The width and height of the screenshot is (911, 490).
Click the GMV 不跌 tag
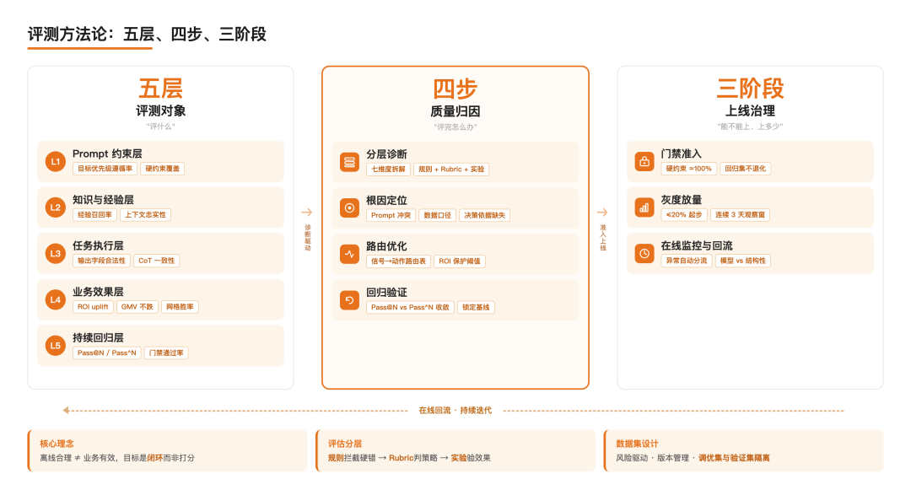tap(137, 306)
